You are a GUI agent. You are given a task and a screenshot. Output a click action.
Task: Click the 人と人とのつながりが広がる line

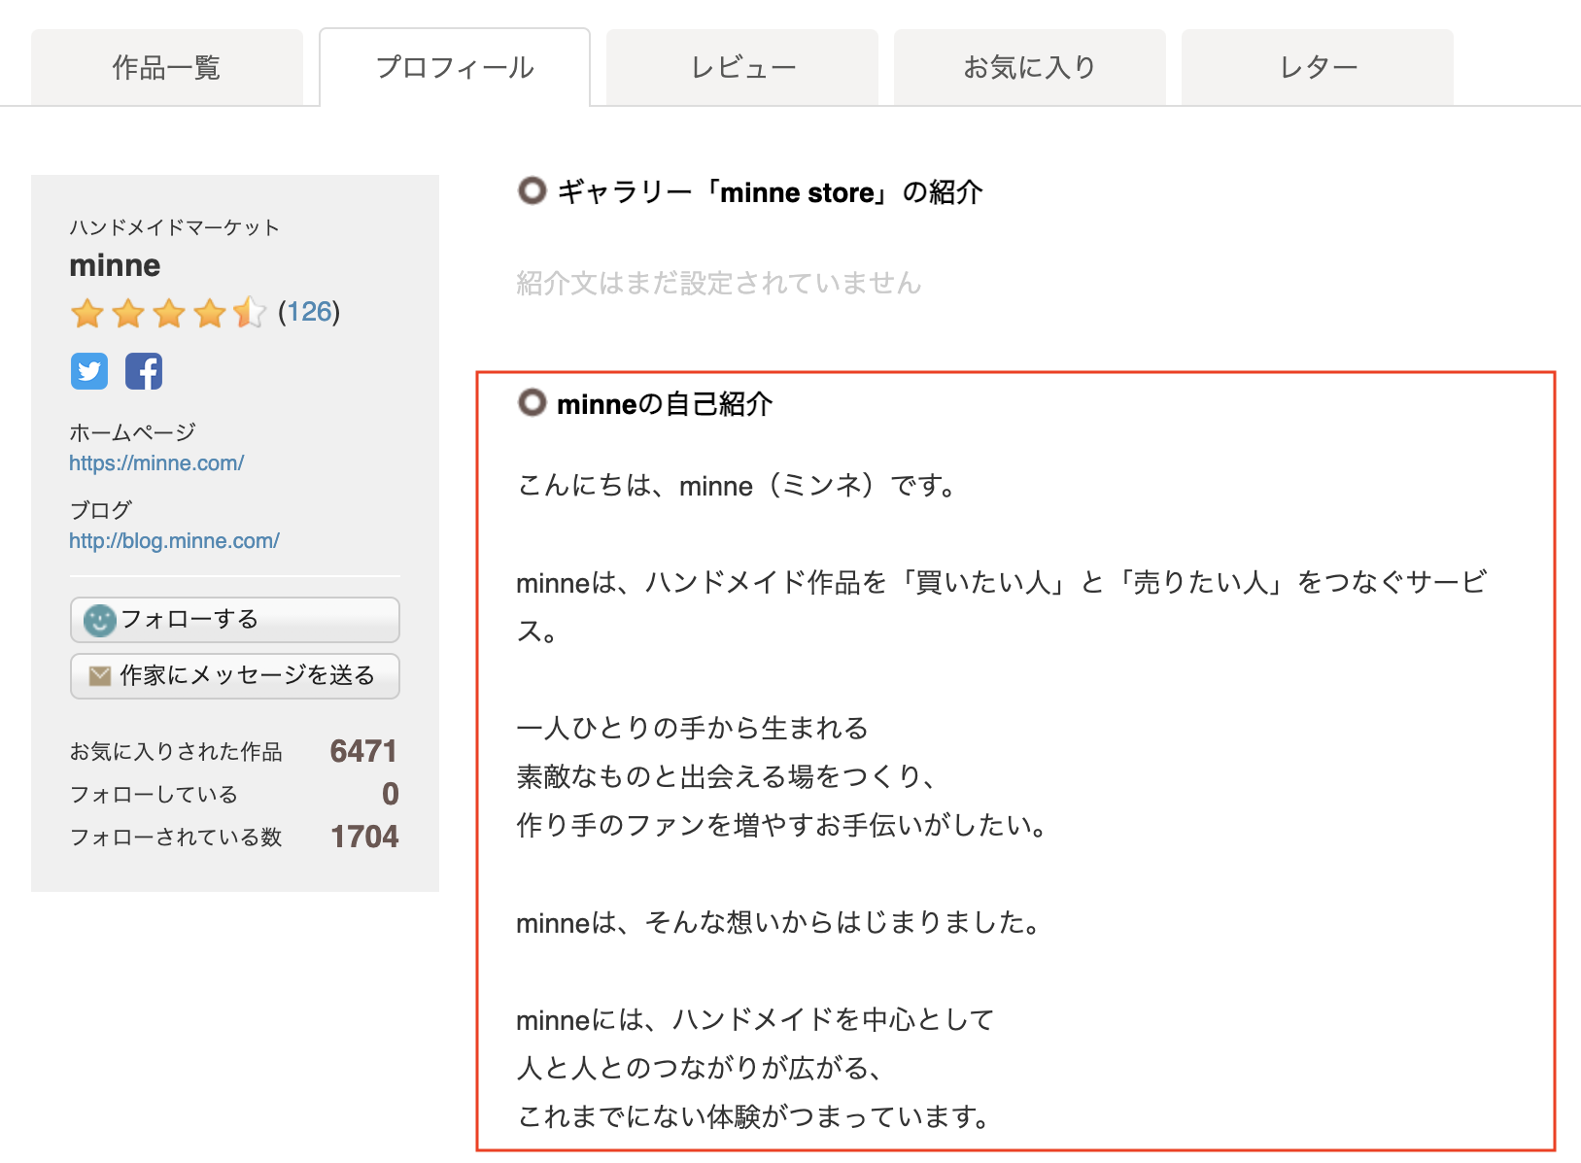pos(701,1068)
